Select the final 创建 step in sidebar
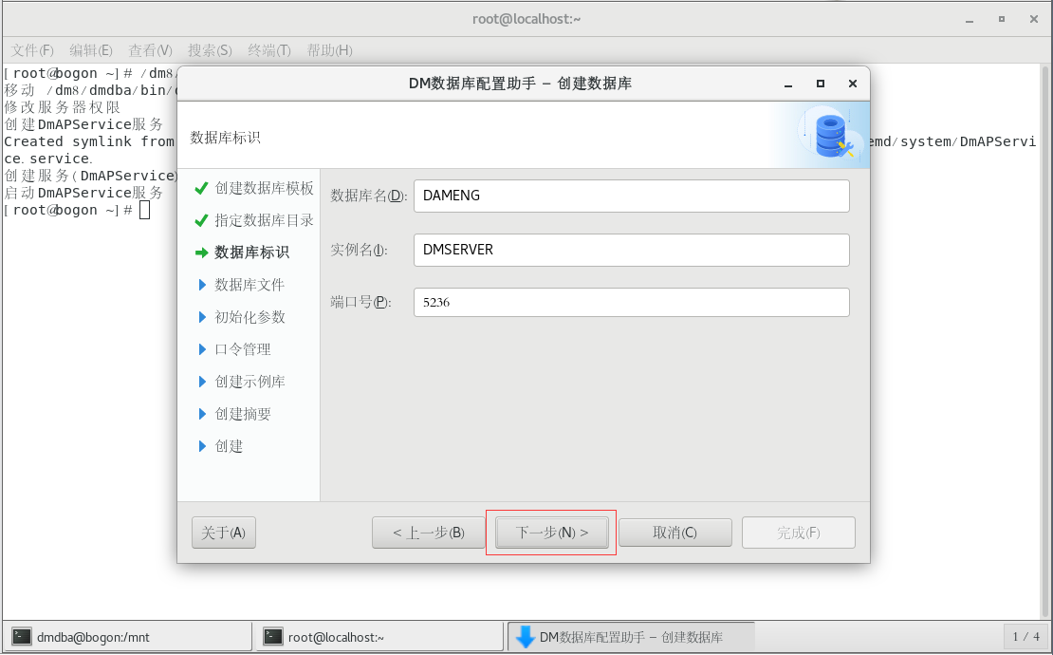 pyautogui.click(x=229, y=446)
